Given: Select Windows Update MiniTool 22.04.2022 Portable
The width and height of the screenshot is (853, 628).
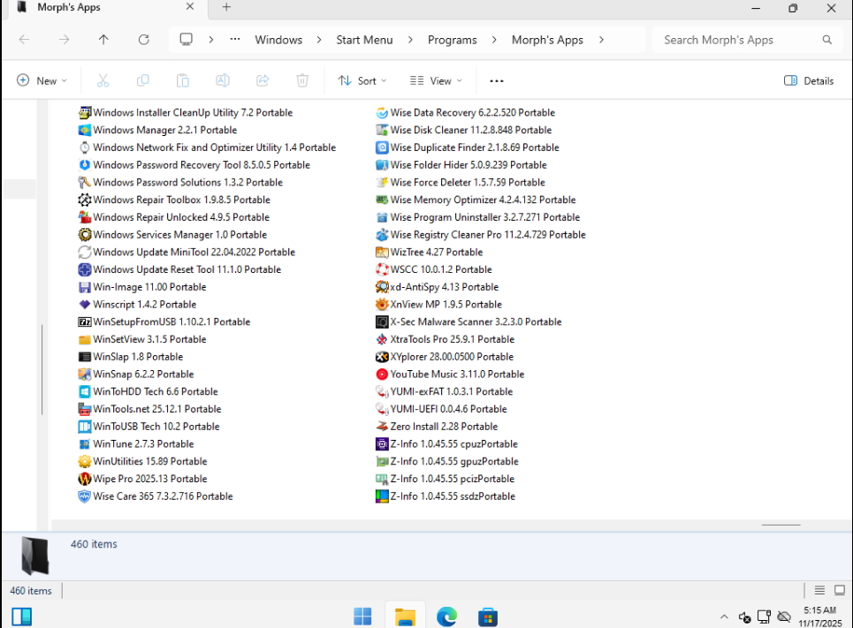Looking at the screenshot, I should [x=187, y=253].
